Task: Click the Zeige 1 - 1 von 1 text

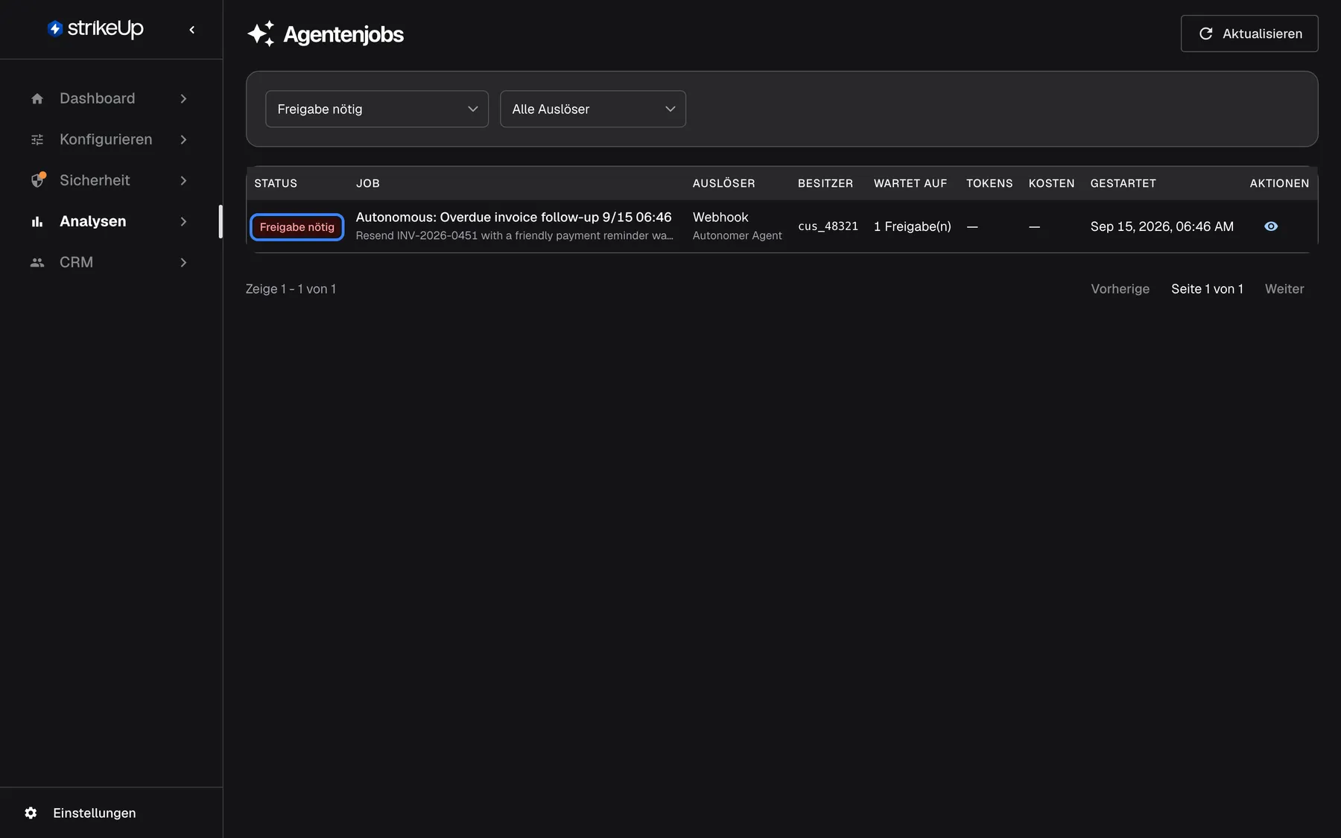Action: click(291, 289)
